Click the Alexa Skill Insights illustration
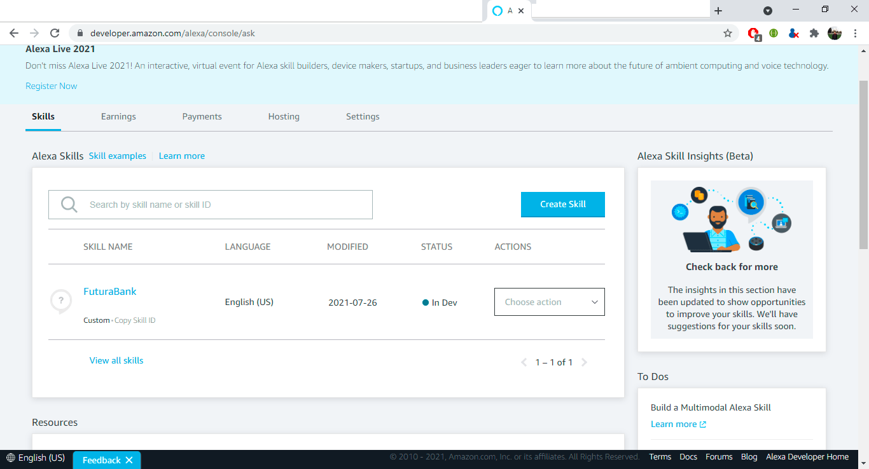The height and width of the screenshot is (469, 869). click(x=732, y=219)
